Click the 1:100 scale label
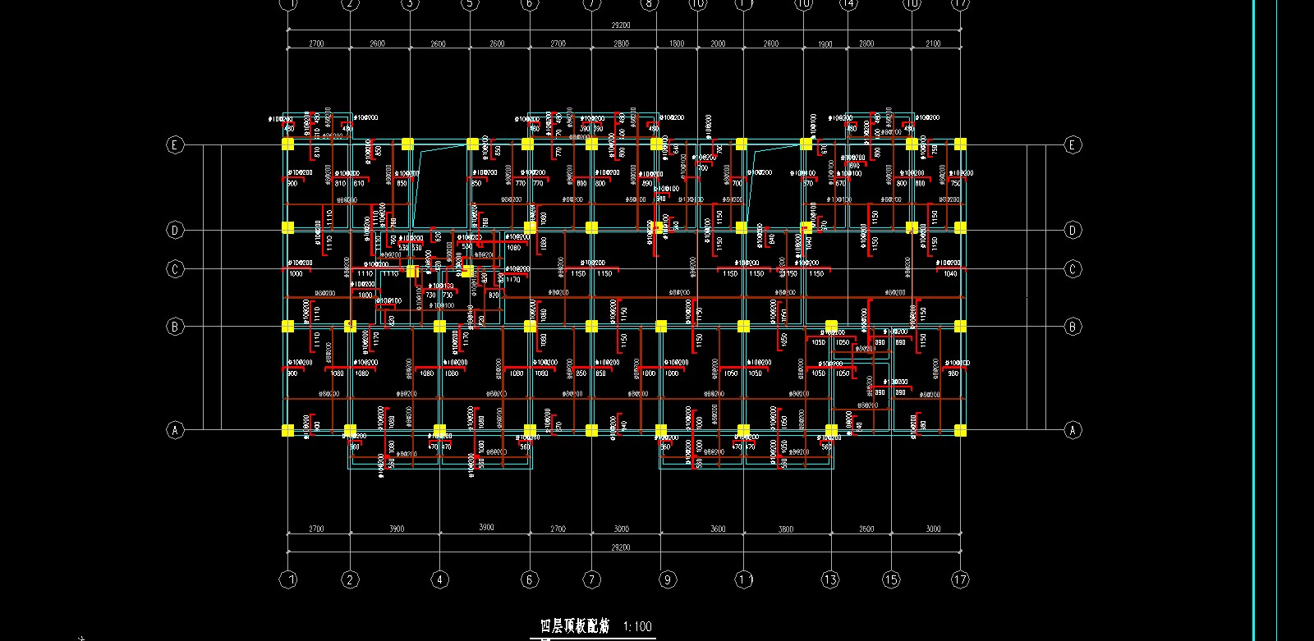The image size is (1314, 641). pyautogui.click(x=637, y=626)
